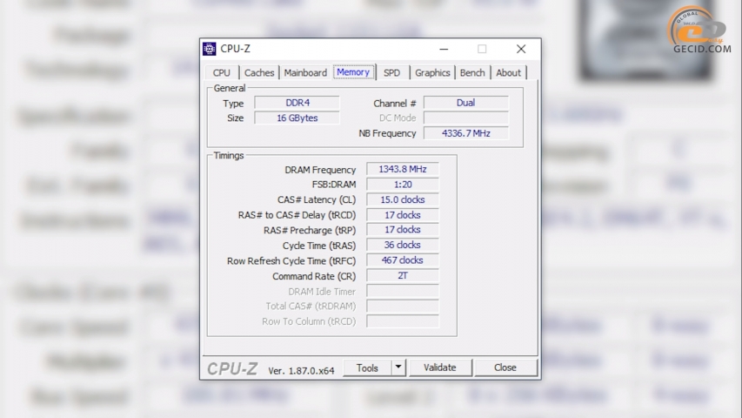Click the empty DRAM Idle Timer field
The image size is (742, 418).
pyautogui.click(x=403, y=291)
